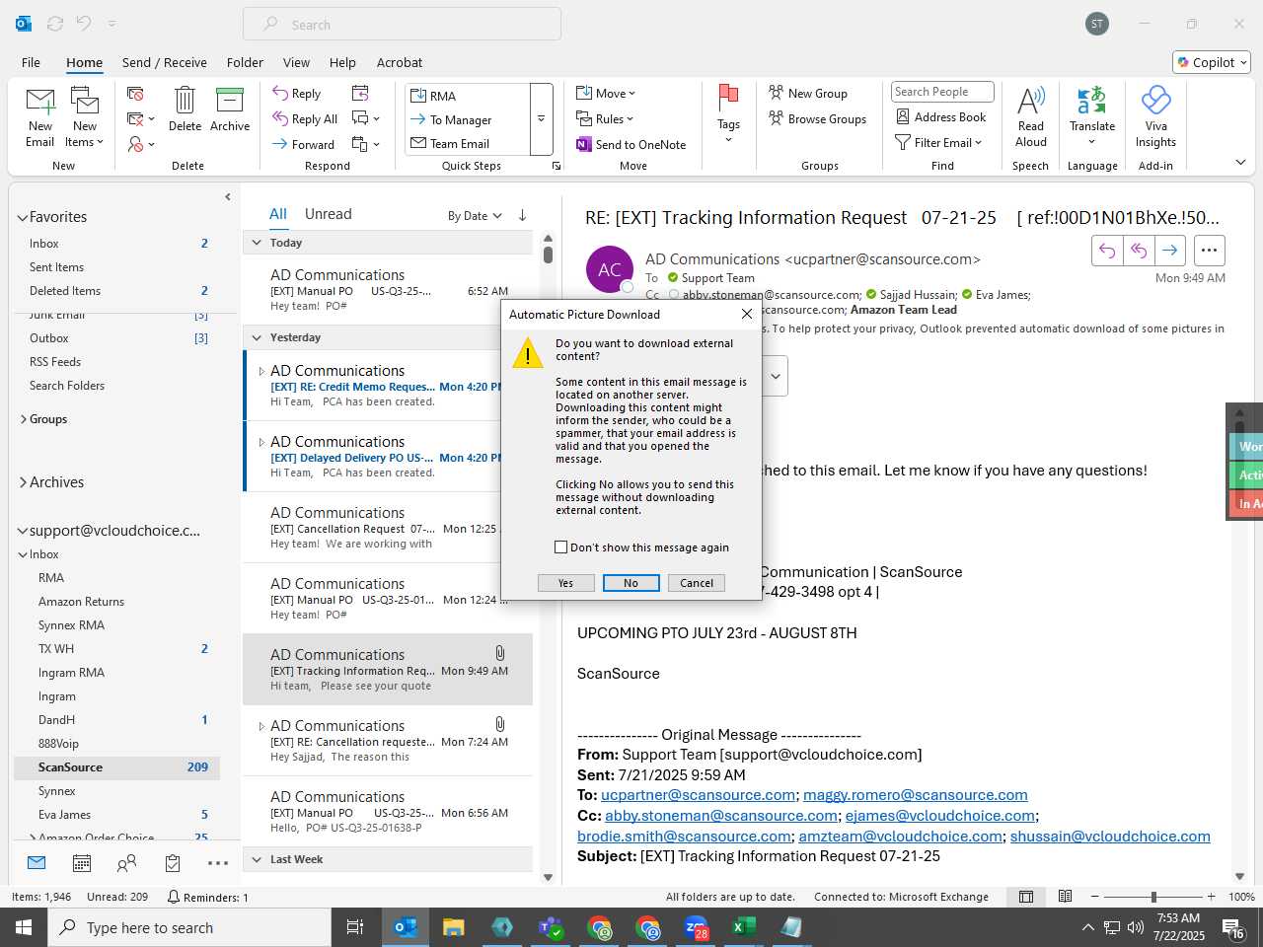
Task: Open Tasks view icon
Action: 173,864
